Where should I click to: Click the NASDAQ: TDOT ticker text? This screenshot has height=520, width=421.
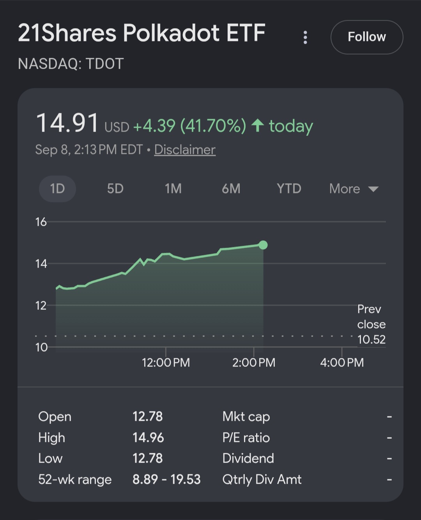click(71, 64)
